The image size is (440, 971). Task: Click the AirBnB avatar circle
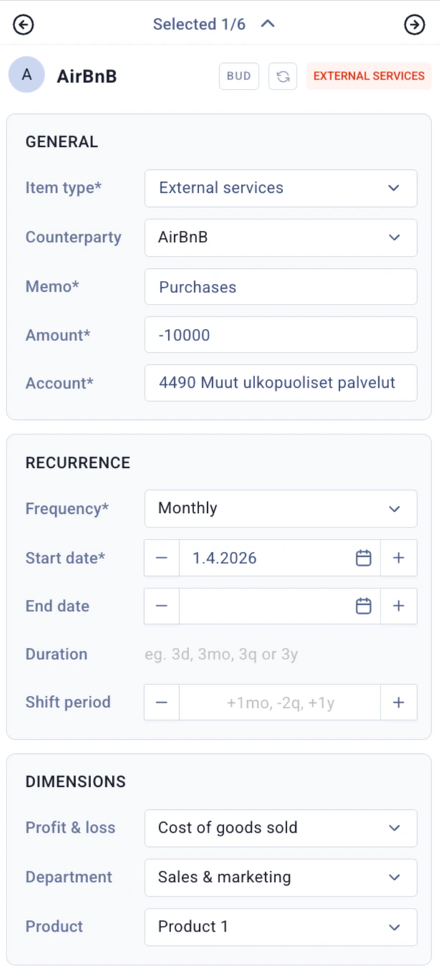(27, 75)
